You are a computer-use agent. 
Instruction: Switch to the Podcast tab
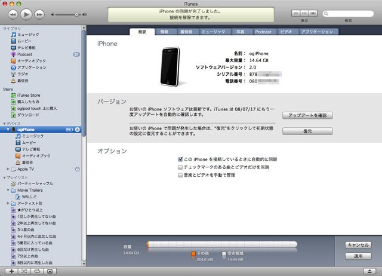coord(263,32)
